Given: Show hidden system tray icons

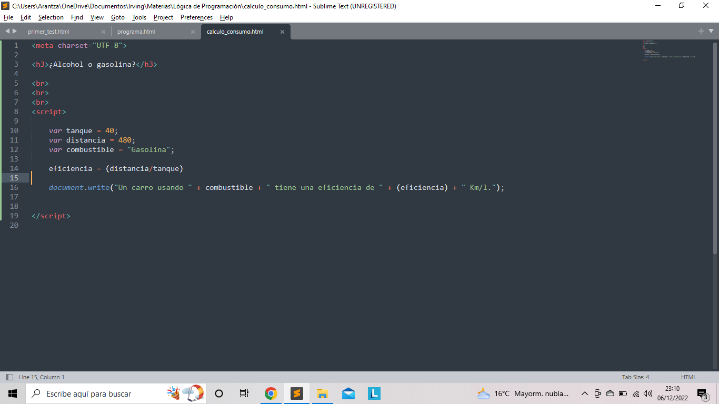Looking at the screenshot, I should pyautogui.click(x=584, y=393).
